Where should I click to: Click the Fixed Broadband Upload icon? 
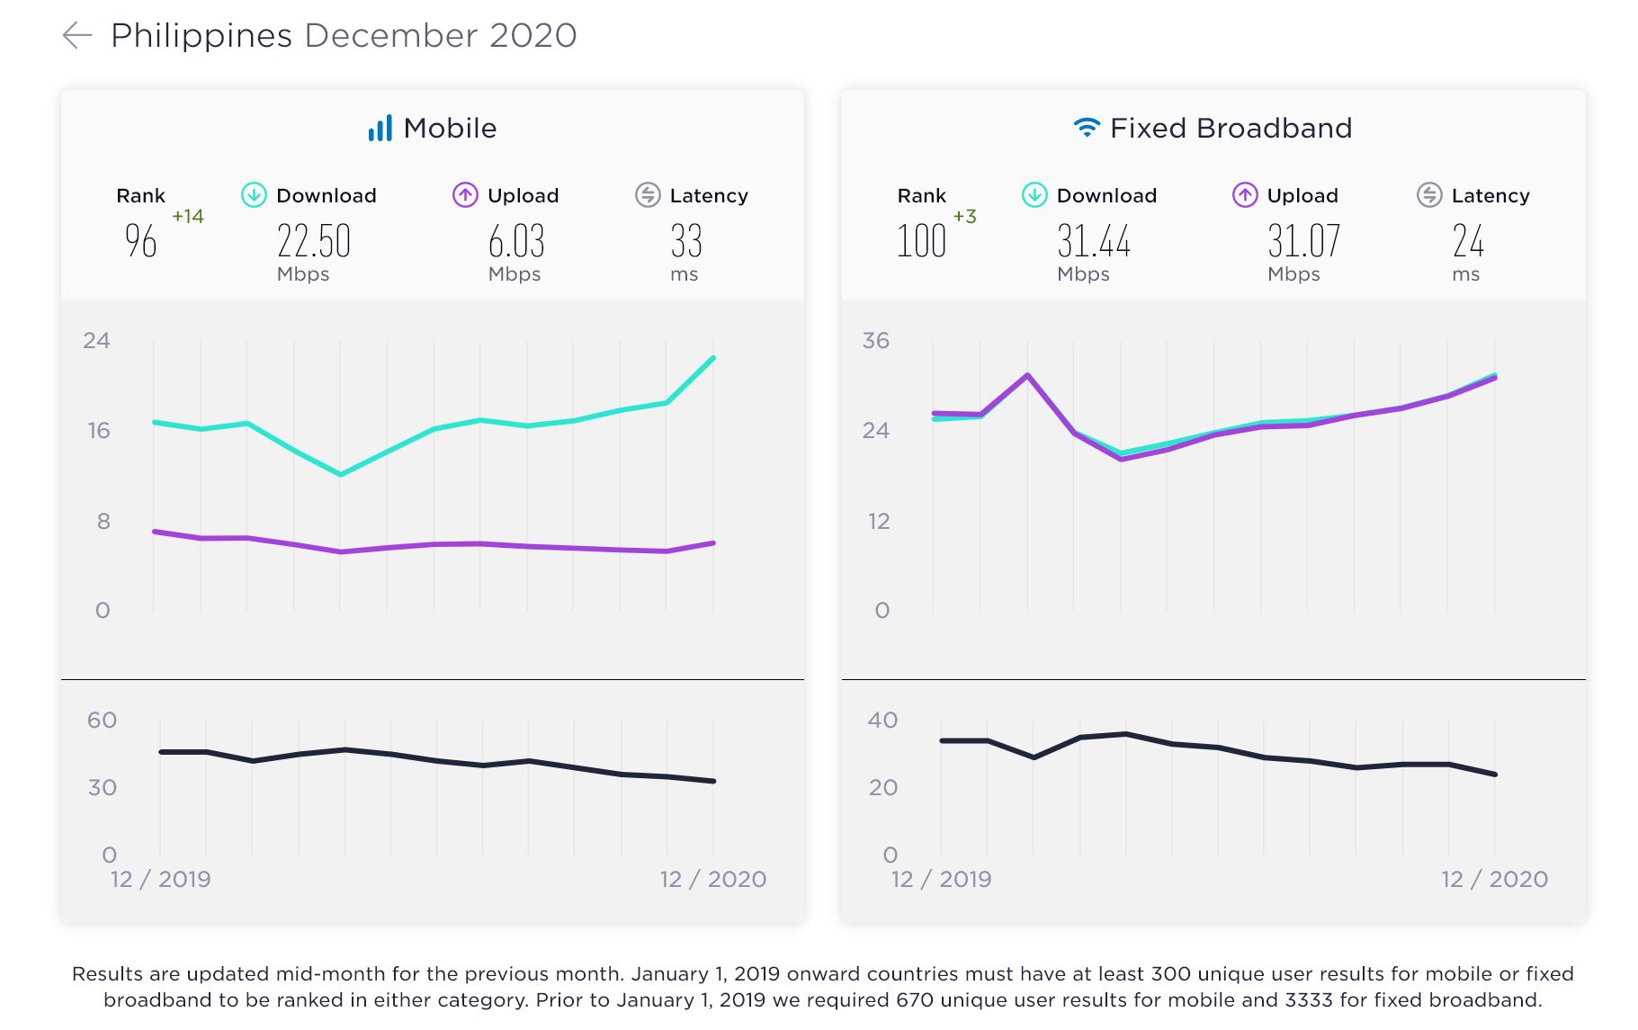1245,195
